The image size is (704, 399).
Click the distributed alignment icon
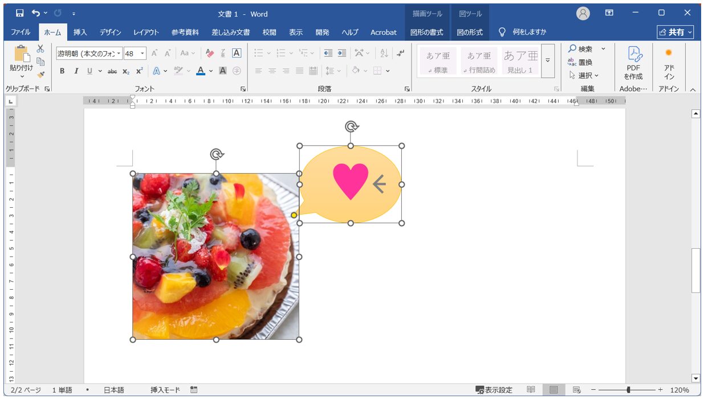(x=313, y=71)
